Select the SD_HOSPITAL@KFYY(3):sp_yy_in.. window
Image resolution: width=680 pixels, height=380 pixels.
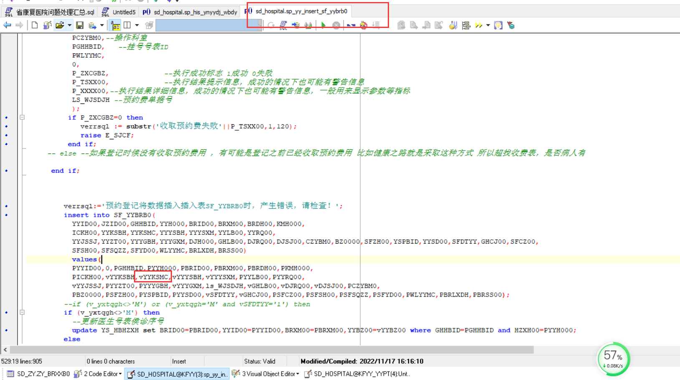pyautogui.click(x=178, y=374)
